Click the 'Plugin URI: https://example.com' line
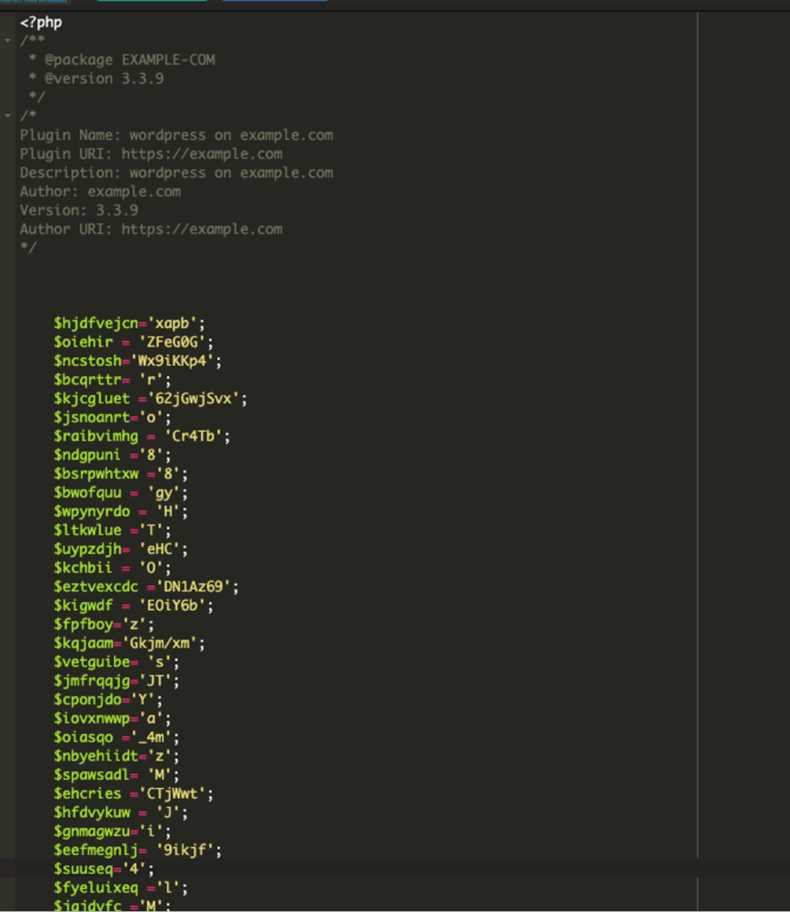 151,154
